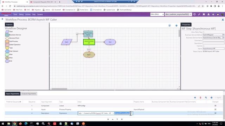Open Input Arguments list settings gear
The width and height of the screenshot is (225, 126).
coord(212,98)
